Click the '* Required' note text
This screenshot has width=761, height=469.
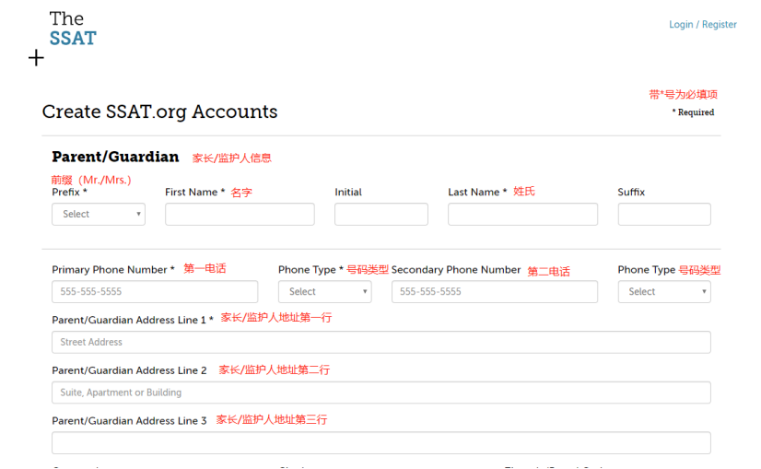point(693,112)
